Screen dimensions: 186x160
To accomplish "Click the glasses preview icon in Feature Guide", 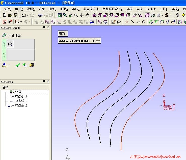I will [4, 65].
